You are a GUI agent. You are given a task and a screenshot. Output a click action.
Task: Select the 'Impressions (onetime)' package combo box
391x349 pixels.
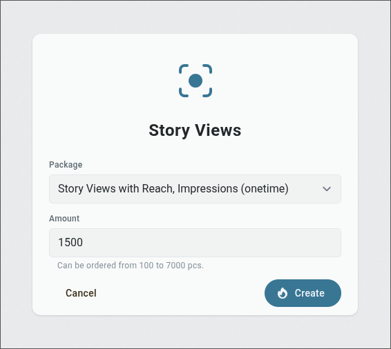pos(195,189)
